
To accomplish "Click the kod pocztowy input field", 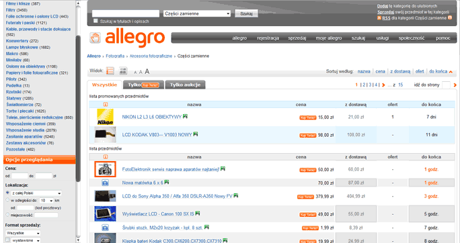I will click(x=26, y=208).
